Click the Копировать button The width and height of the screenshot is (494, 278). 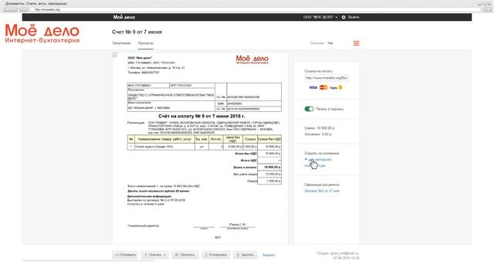coord(216,255)
